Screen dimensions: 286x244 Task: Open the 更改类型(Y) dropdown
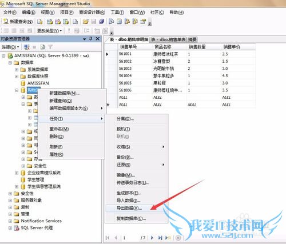(x=49, y=30)
